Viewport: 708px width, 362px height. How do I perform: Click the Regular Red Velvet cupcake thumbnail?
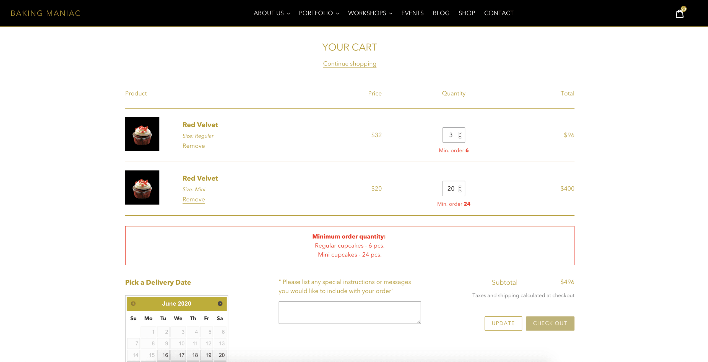142,134
